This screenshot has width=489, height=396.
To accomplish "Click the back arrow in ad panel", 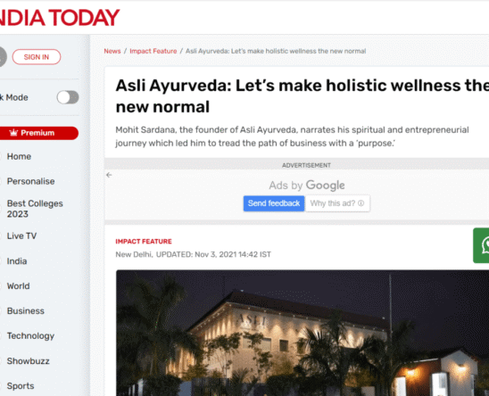I will click(109, 175).
